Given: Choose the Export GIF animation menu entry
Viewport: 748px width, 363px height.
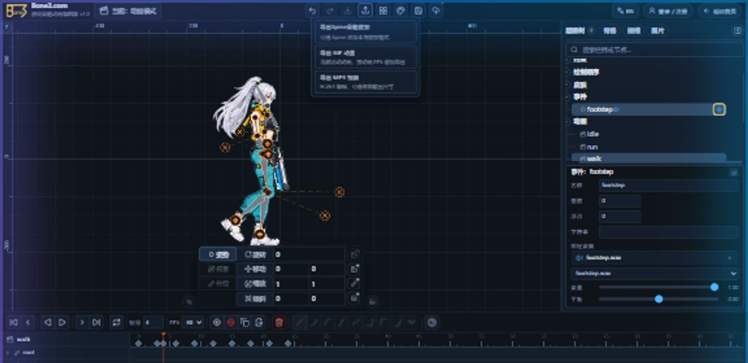Looking at the screenshot, I should [x=365, y=57].
